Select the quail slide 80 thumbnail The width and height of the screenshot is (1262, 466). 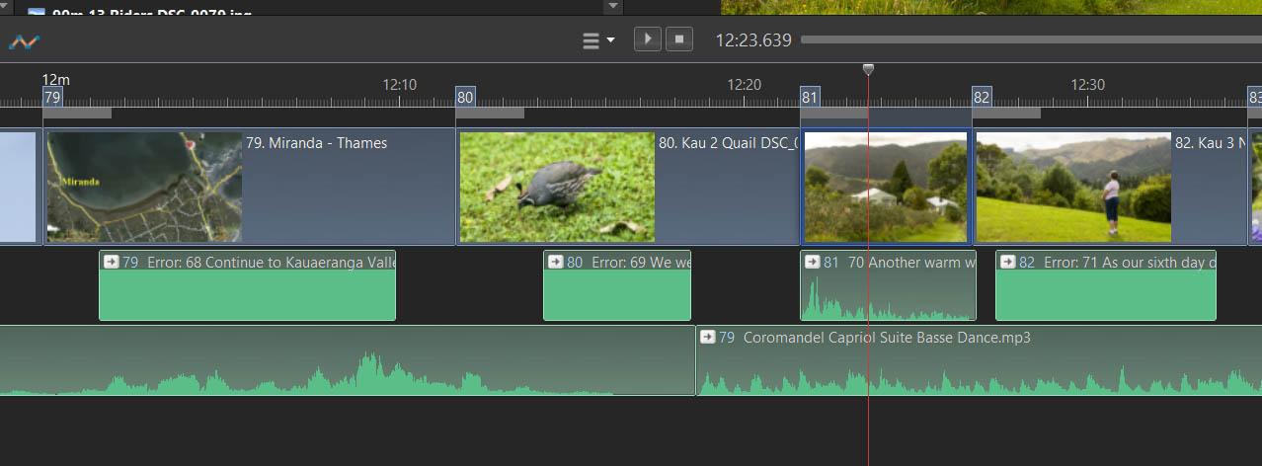pyautogui.click(x=557, y=187)
